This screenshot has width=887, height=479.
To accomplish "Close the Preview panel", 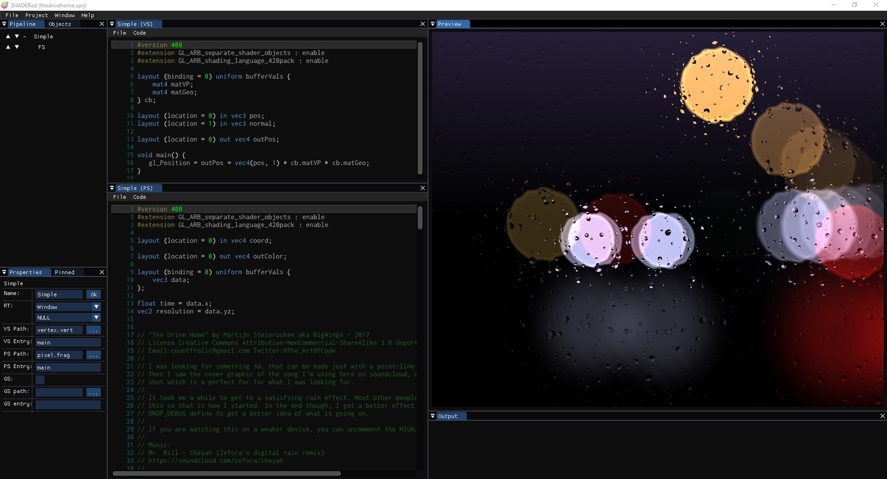I will pyautogui.click(x=882, y=24).
